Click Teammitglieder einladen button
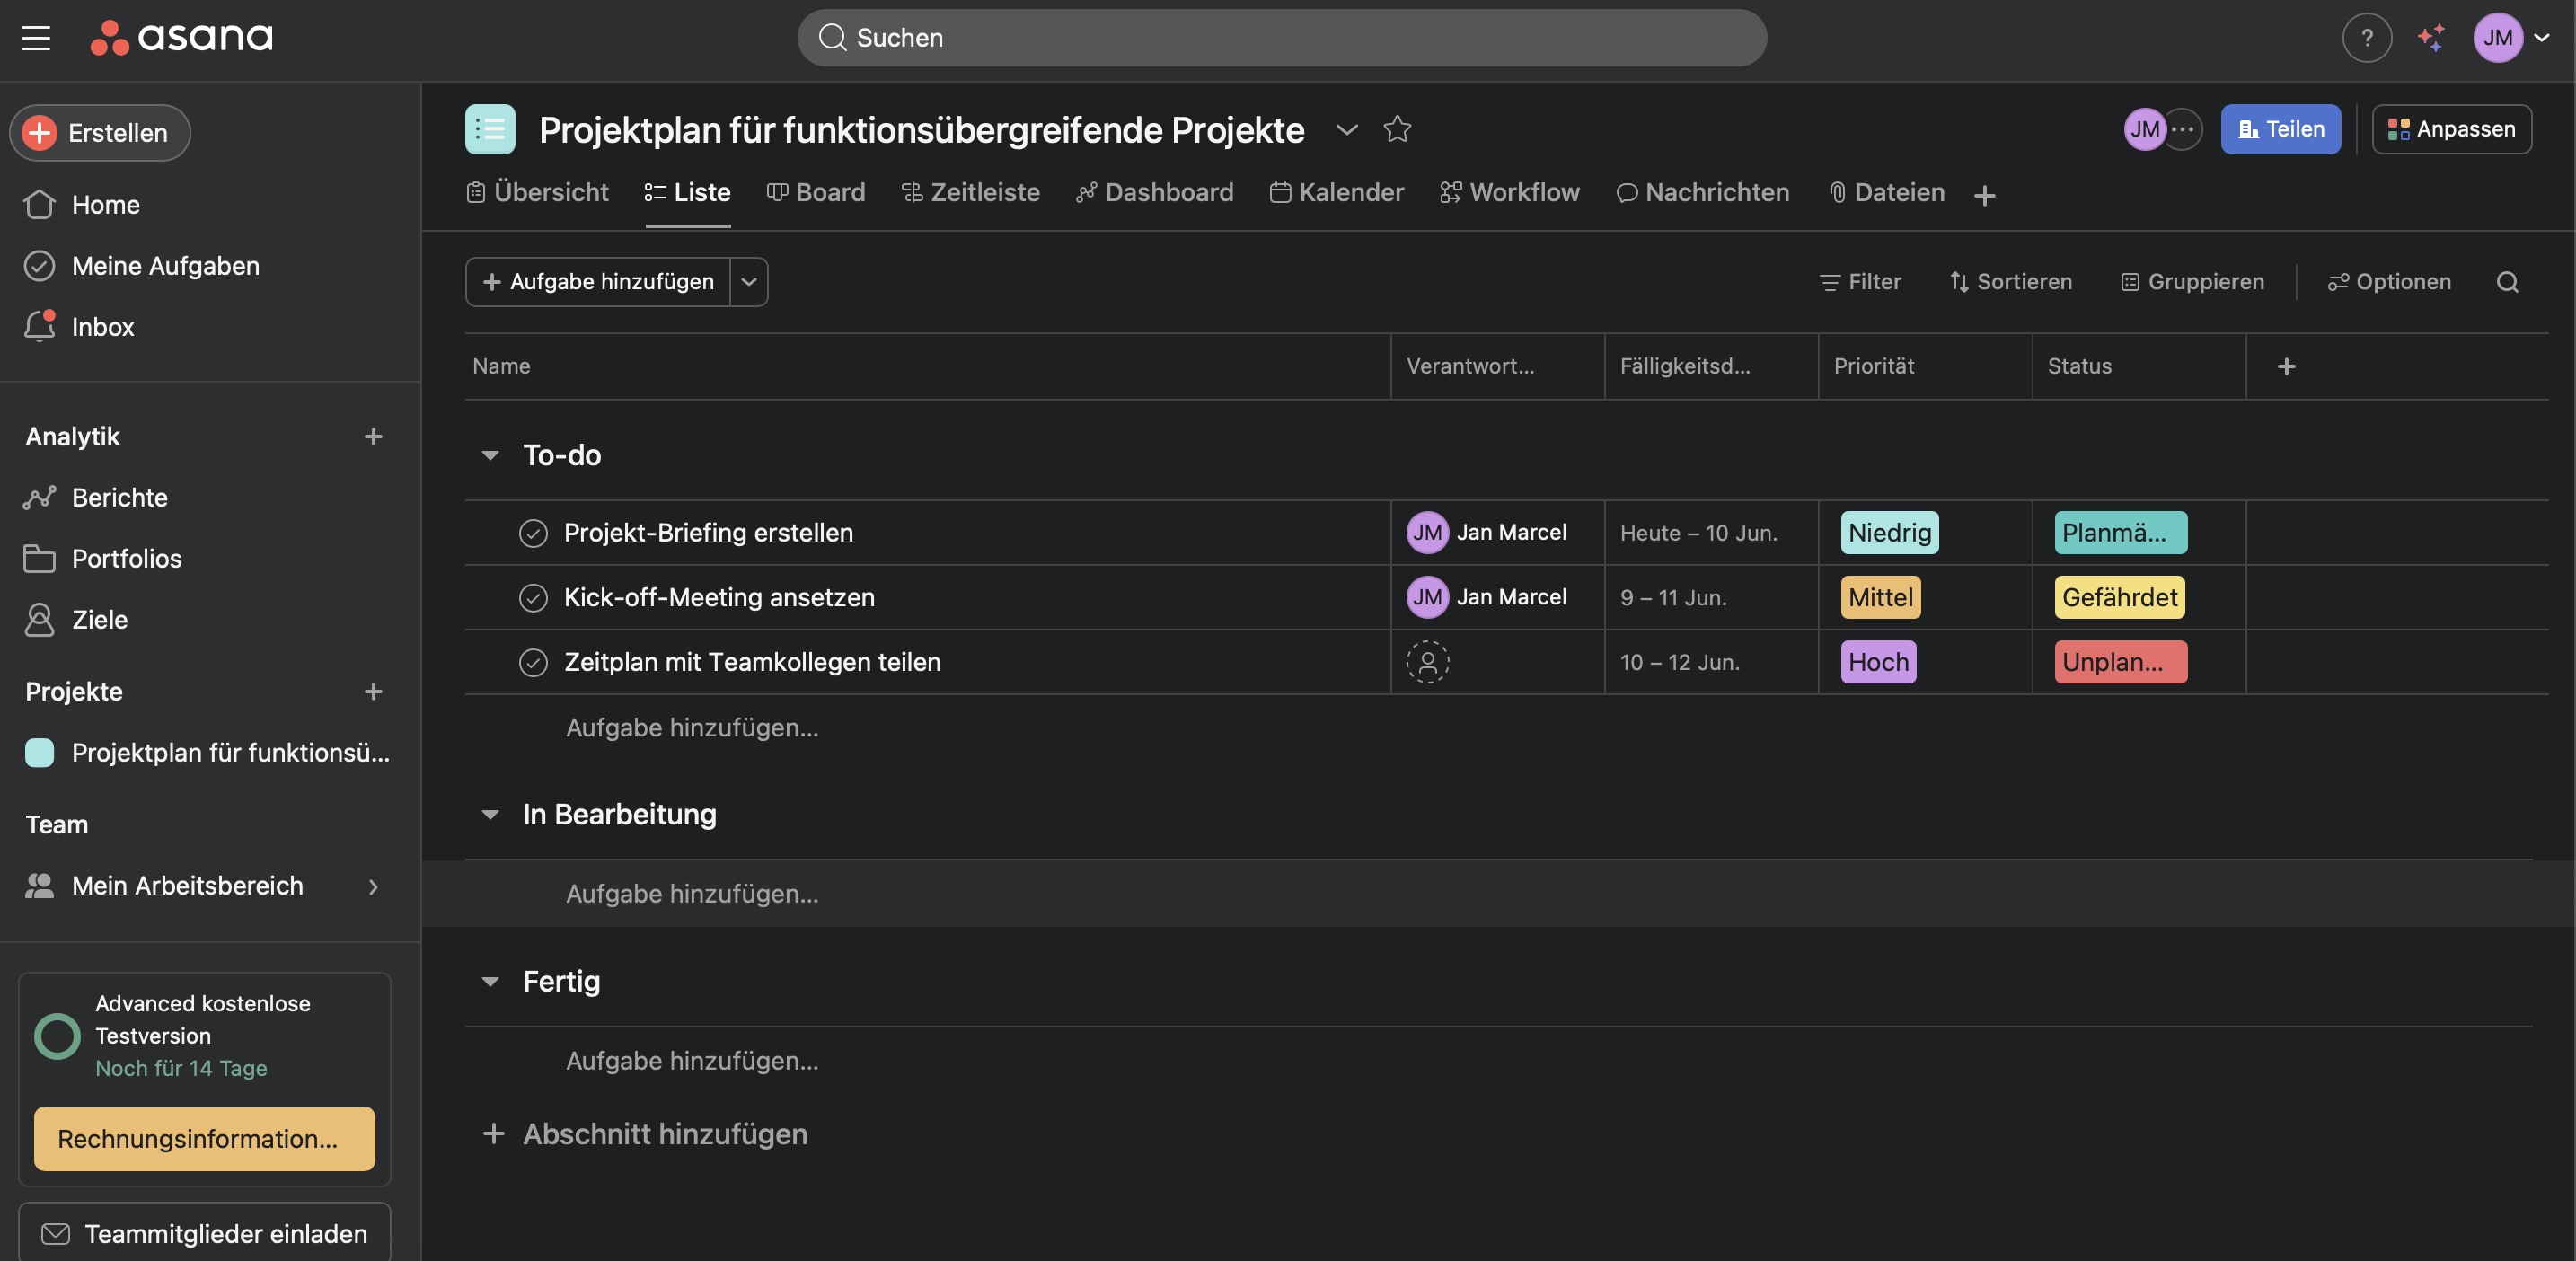Image resolution: width=2576 pixels, height=1261 pixels. coord(205,1233)
